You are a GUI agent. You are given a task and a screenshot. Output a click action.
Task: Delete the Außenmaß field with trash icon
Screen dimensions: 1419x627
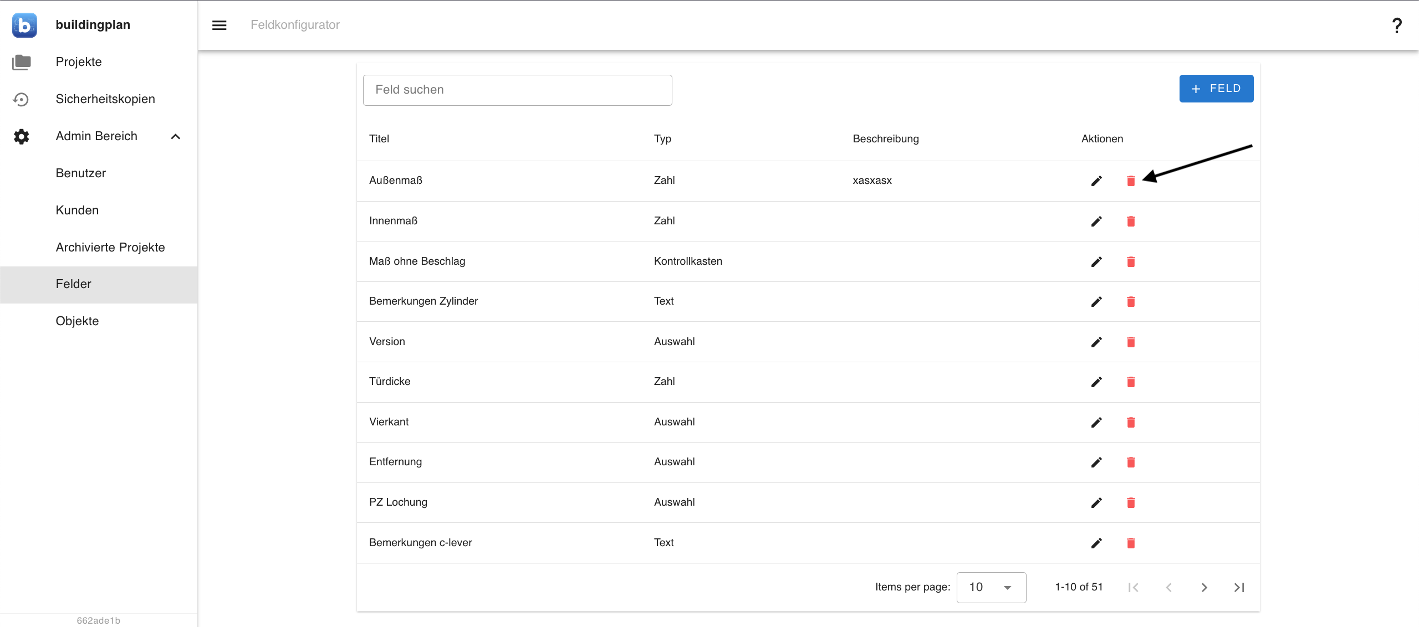[x=1131, y=181]
